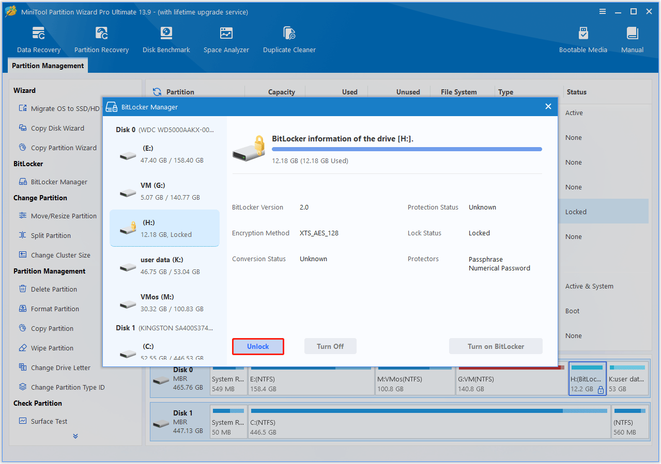Image resolution: width=661 pixels, height=464 pixels.
Task: Sort by File System column header
Action: pos(459,92)
